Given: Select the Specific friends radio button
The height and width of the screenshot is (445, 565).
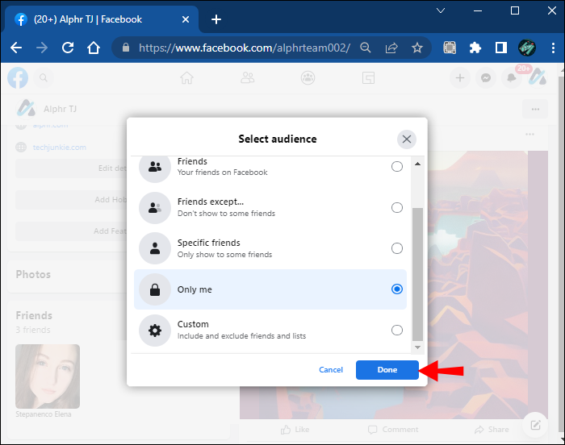Looking at the screenshot, I should [396, 248].
